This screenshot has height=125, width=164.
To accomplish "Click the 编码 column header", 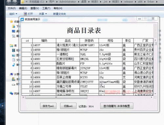I will [44, 41].
